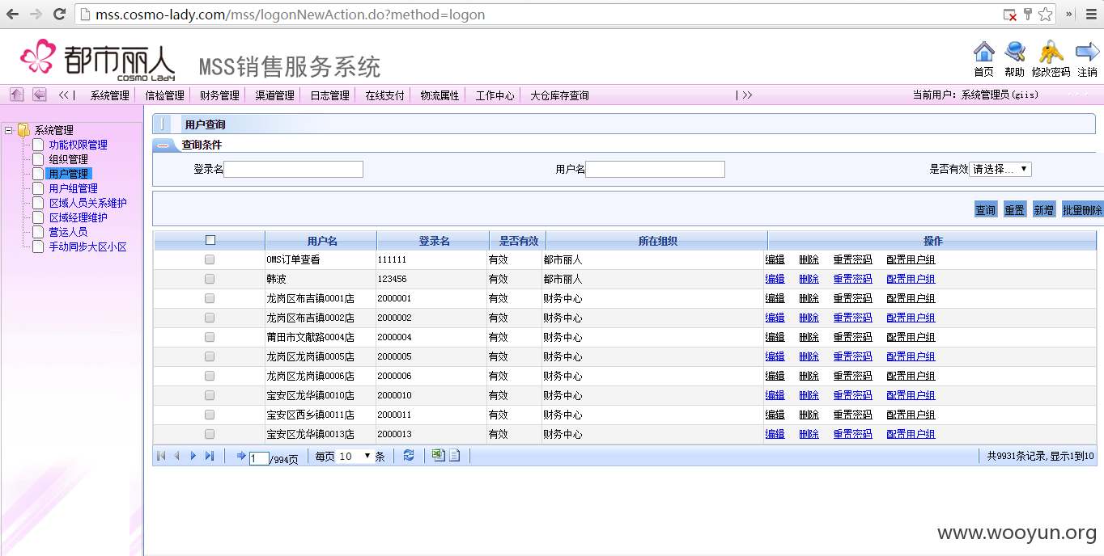This screenshot has width=1104, height=556.
Task: Open 功能权限管理 in the tree
Action: (x=78, y=145)
